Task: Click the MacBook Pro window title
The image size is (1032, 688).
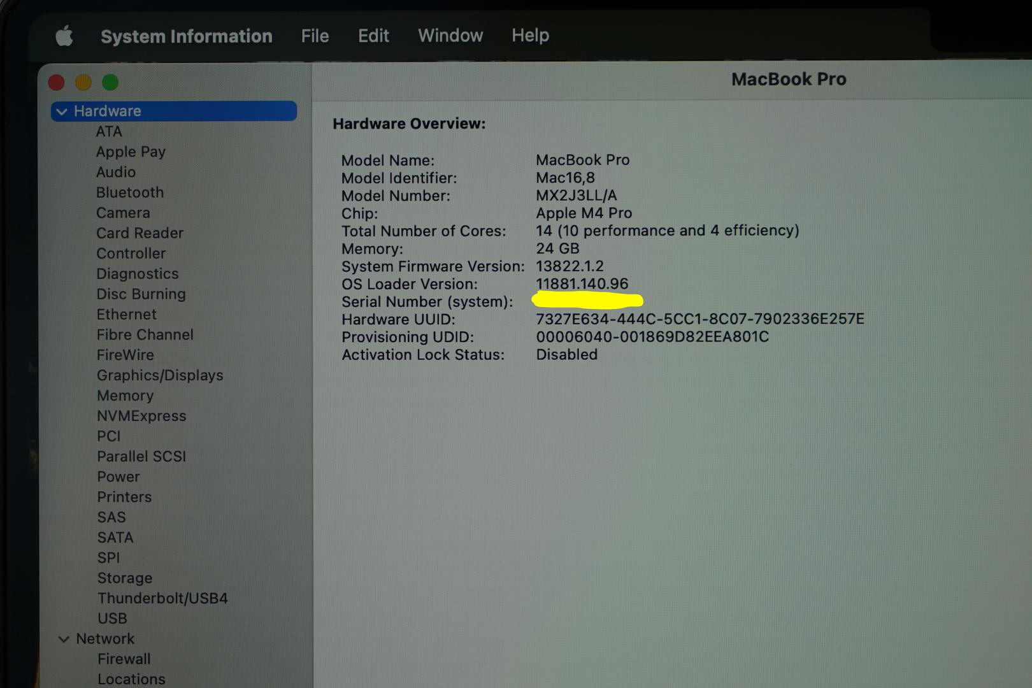Action: coord(789,79)
